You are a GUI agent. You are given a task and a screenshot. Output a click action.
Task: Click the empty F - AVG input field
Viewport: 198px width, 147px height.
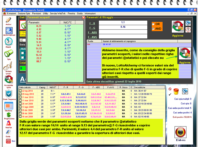click(123, 36)
